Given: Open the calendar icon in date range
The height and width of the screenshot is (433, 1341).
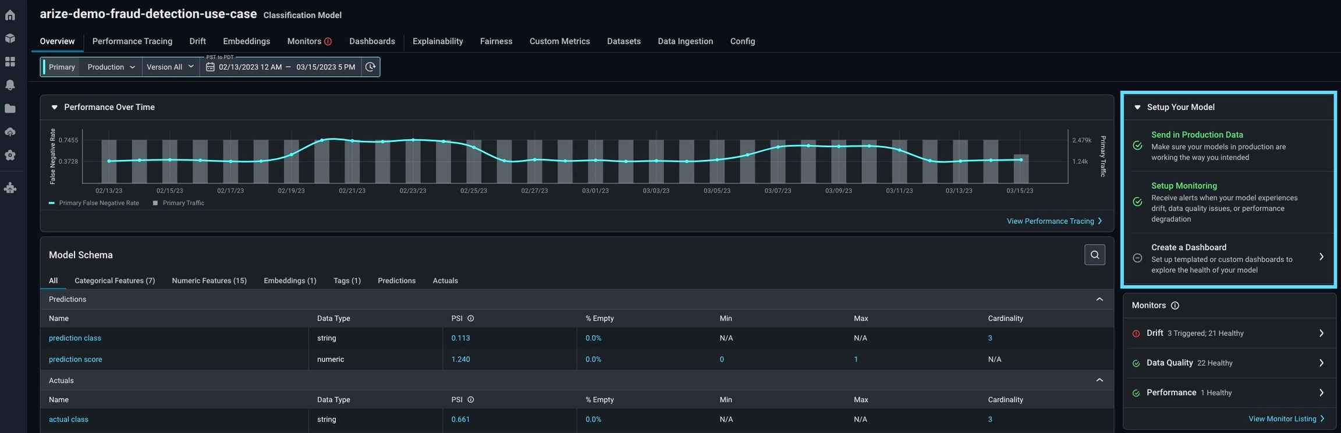Looking at the screenshot, I should tap(210, 67).
